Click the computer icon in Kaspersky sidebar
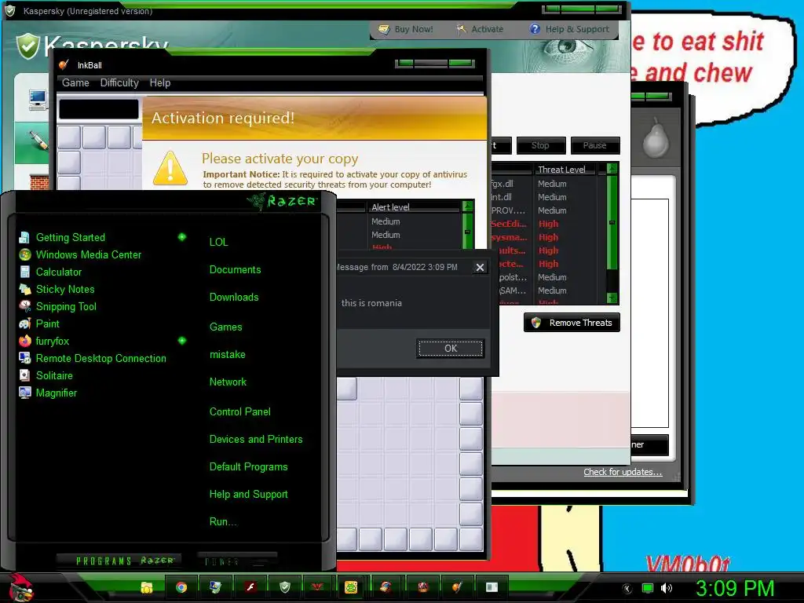The height and width of the screenshot is (603, 804). click(x=38, y=100)
